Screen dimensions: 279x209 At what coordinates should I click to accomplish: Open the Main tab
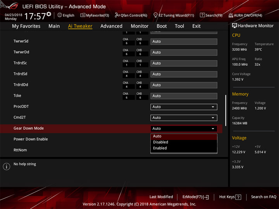54,26
